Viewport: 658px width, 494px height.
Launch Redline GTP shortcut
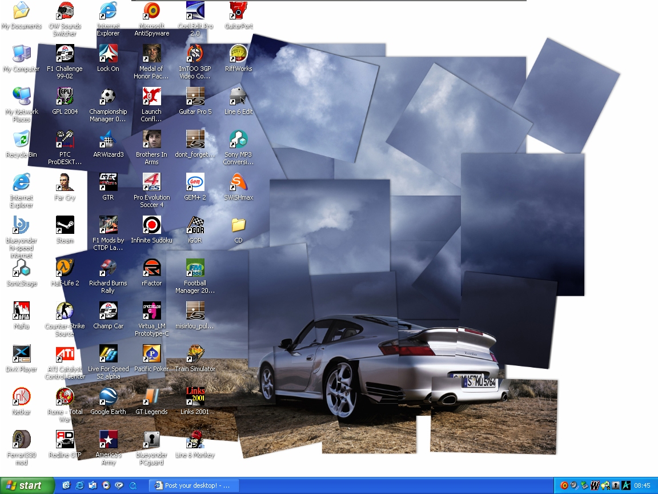click(x=65, y=439)
